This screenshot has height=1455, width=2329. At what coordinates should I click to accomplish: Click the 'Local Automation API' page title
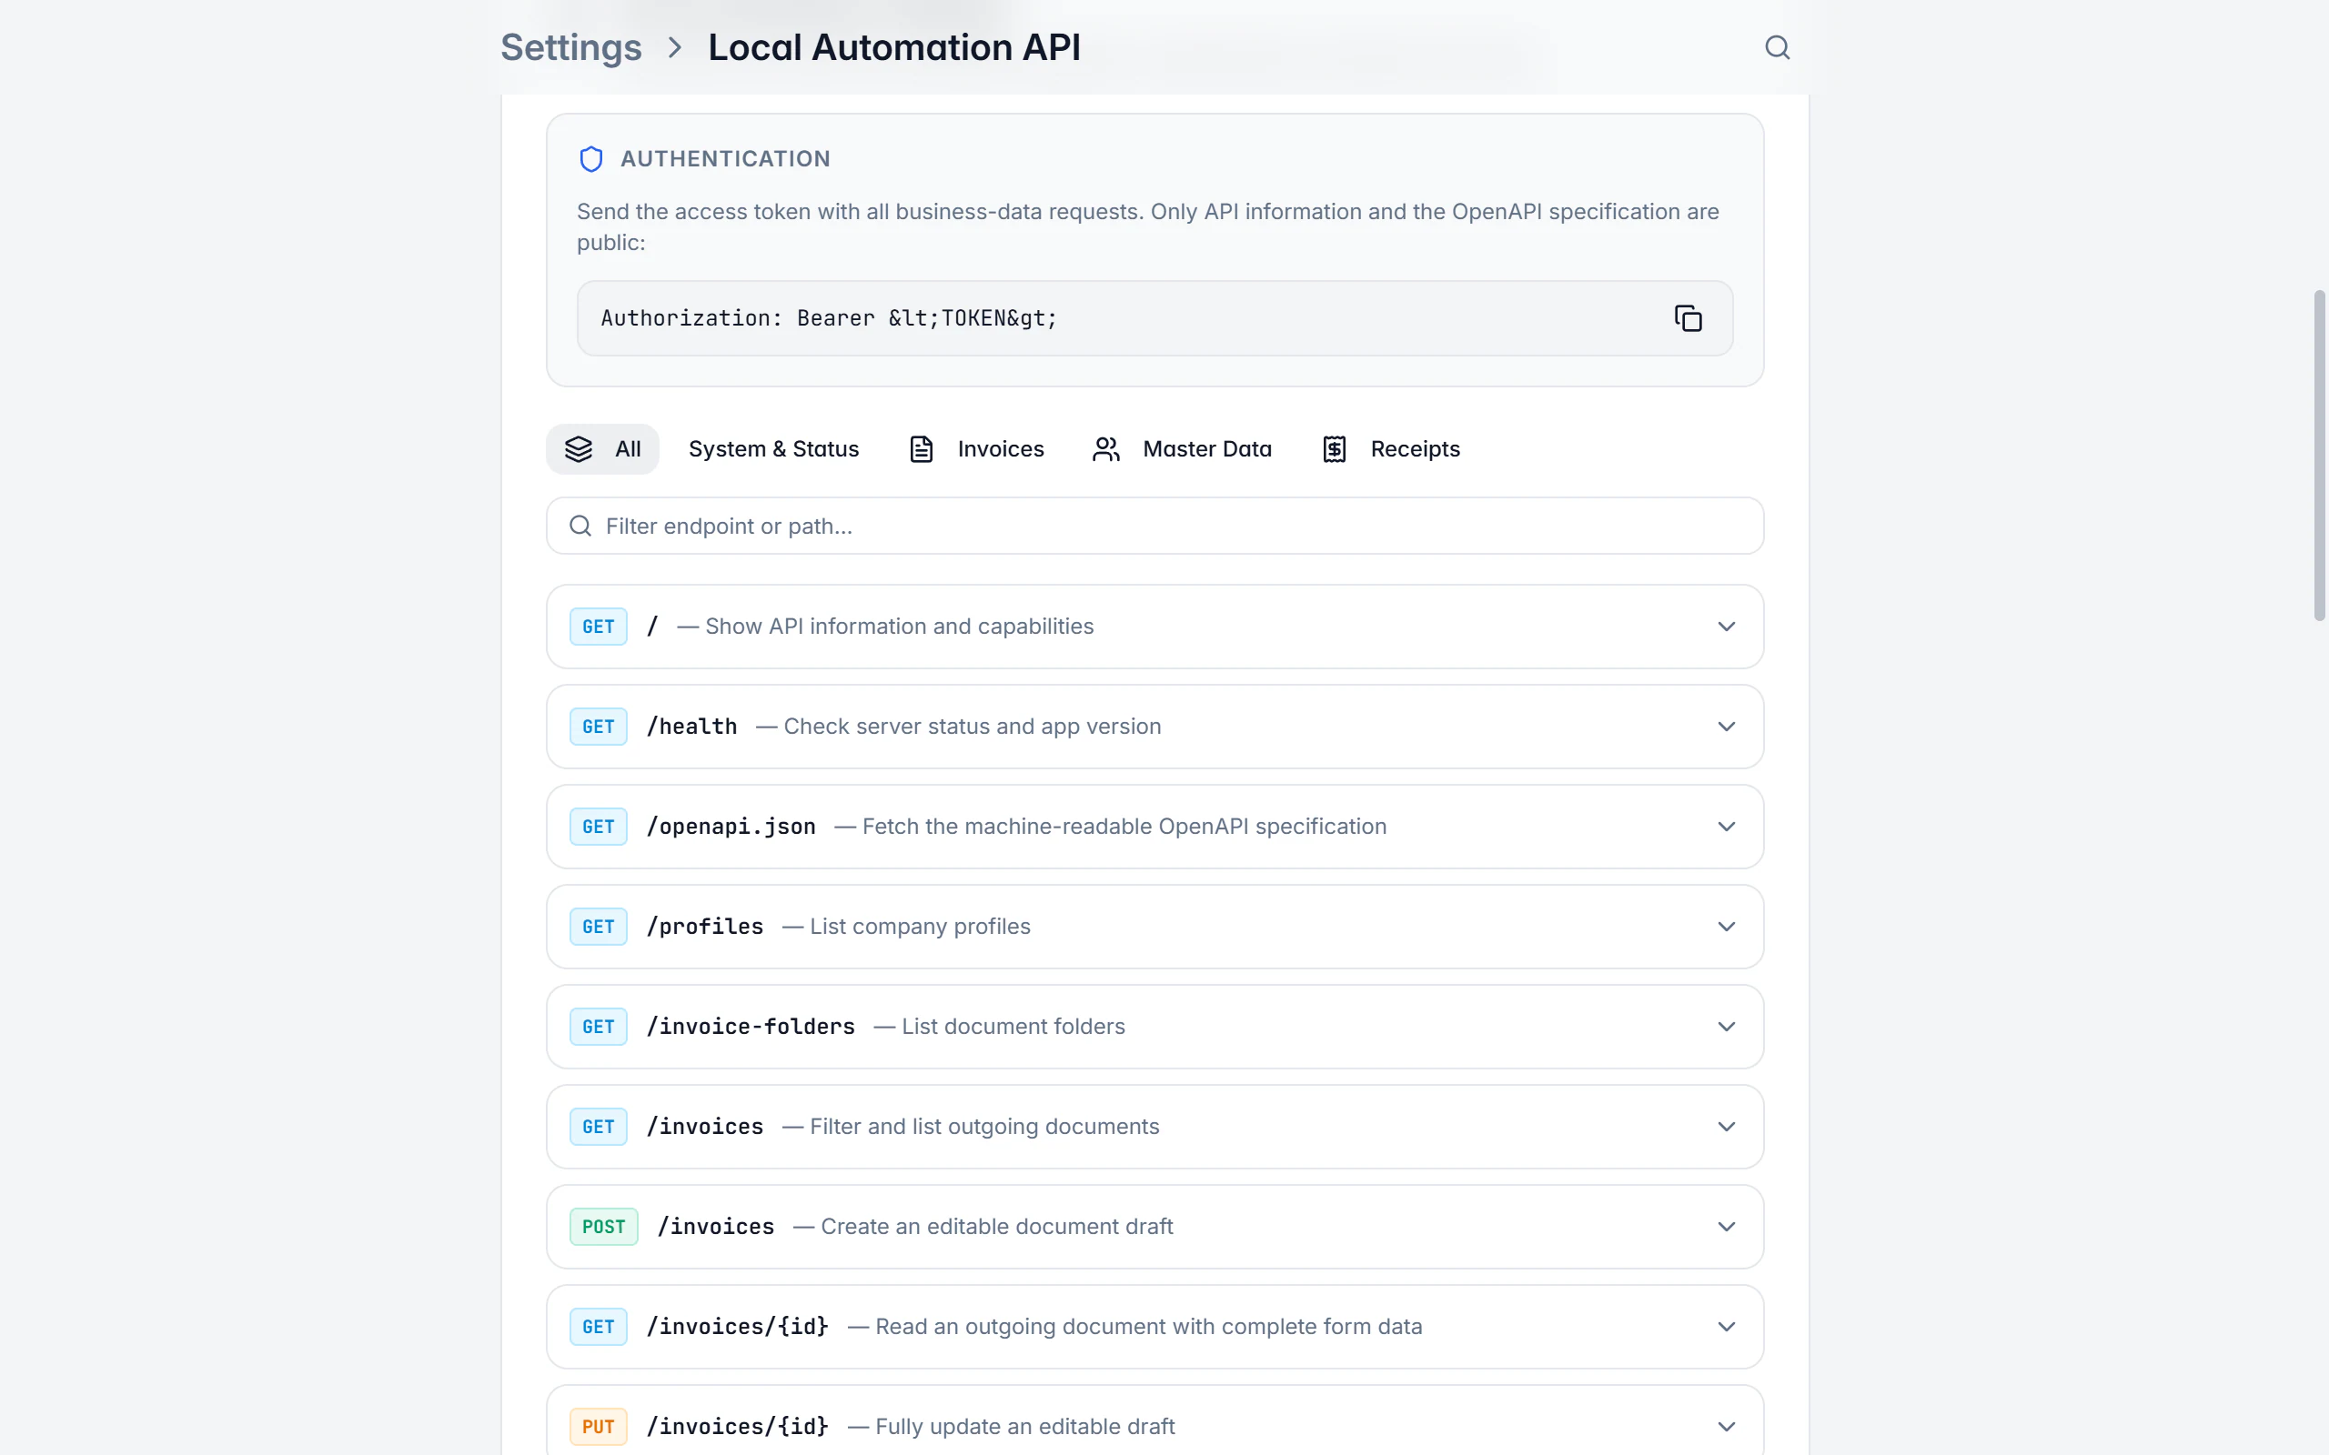(894, 47)
